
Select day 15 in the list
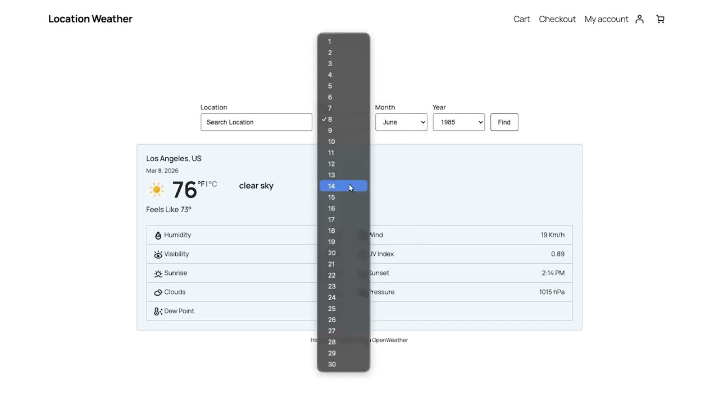pos(343,198)
